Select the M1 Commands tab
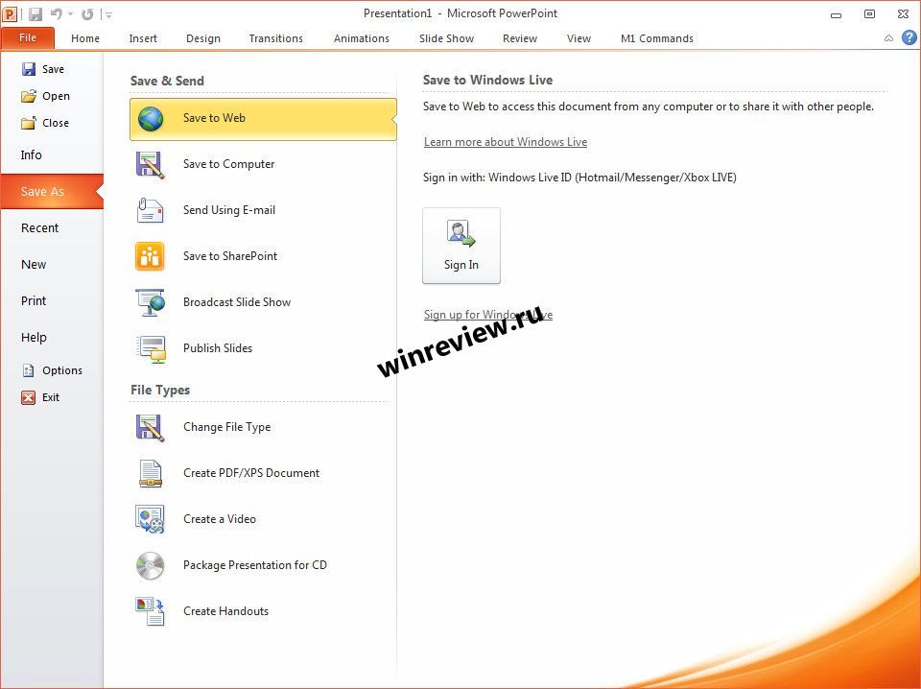The width and height of the screenshot is (921, 689). [656, 38]
